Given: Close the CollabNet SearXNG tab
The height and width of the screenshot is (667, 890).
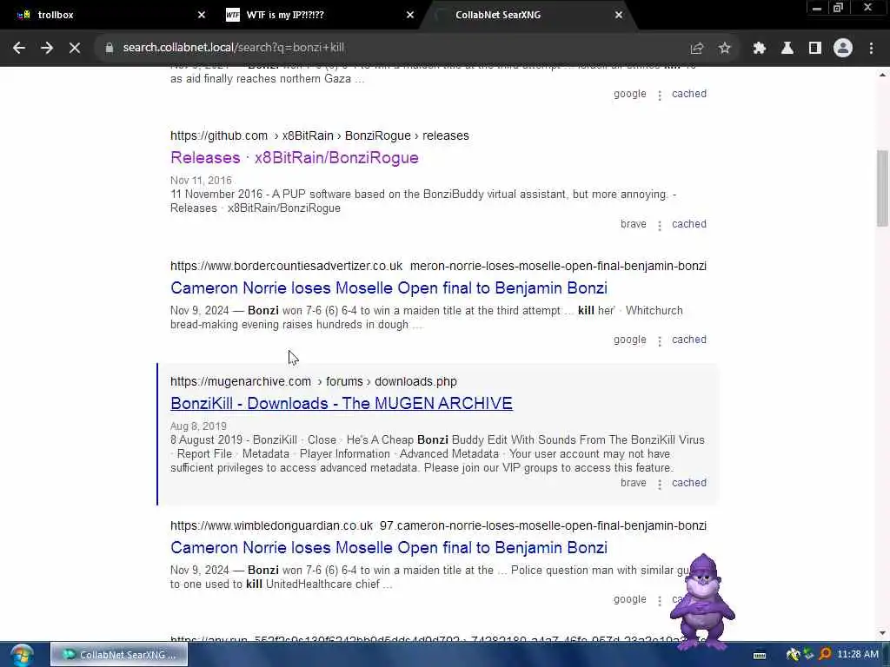Looking at the screenshot, I should (x=619, y=15).
